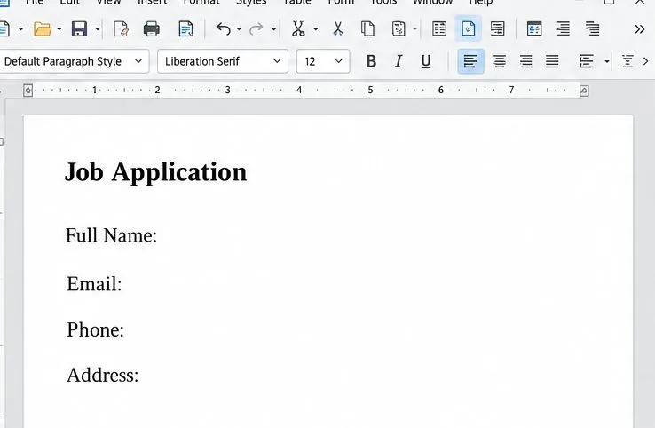This screenshot has width=655, height=428.
Task: Toggle Italic formatting
Action: [399, 61]
